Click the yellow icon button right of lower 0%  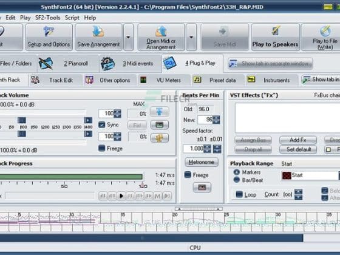click(159, 138)
